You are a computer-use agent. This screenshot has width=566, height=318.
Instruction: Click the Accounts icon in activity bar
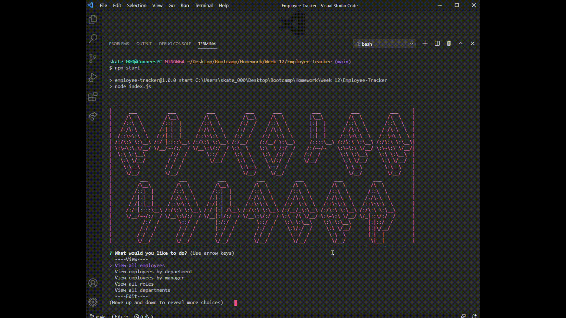(x=93, y=283)
